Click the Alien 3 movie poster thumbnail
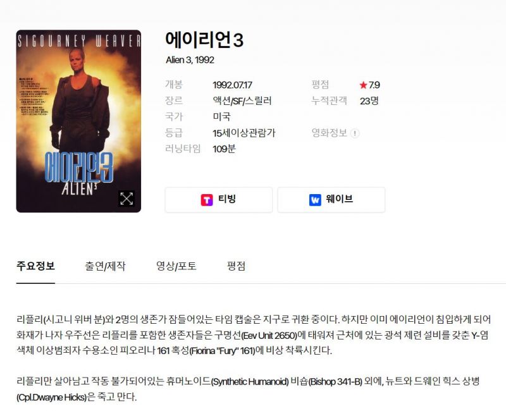 (x=78, y=121)
